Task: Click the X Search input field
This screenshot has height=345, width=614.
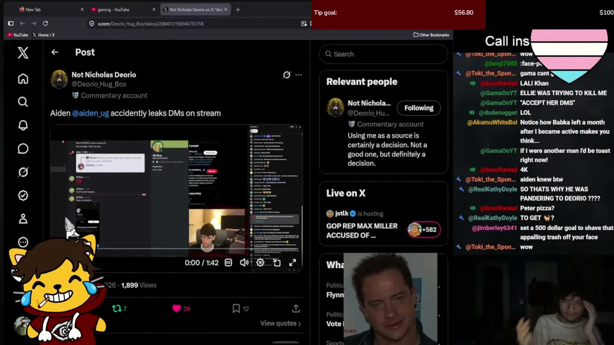Action: pos(384,54)
